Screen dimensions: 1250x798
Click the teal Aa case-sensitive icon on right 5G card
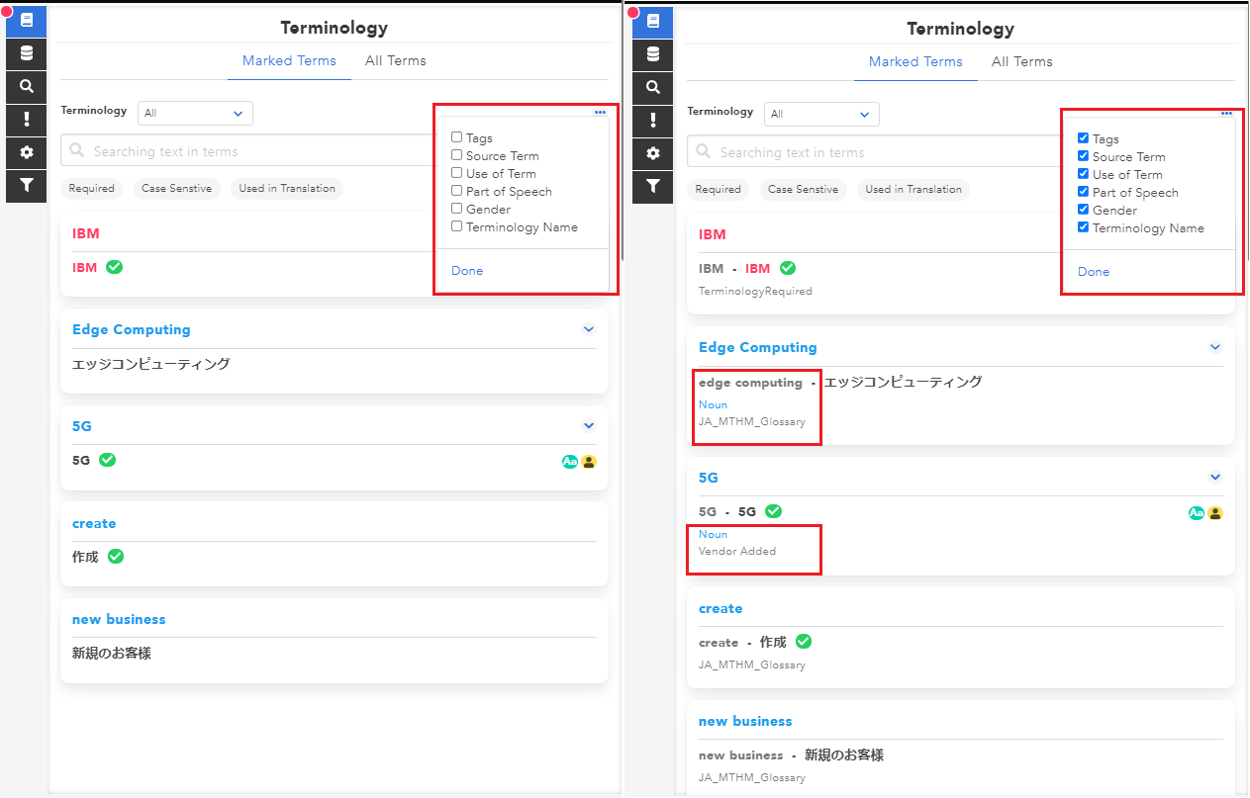tap(1197, 513)
